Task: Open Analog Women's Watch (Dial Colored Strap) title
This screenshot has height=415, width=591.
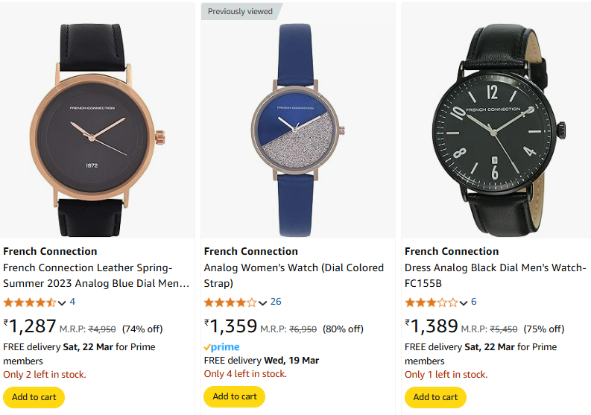Action: click(294, 276)
